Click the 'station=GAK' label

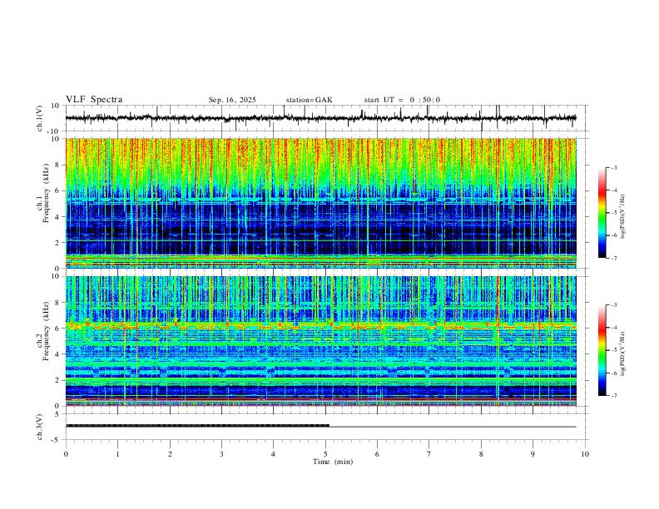(x=310, y=100)
